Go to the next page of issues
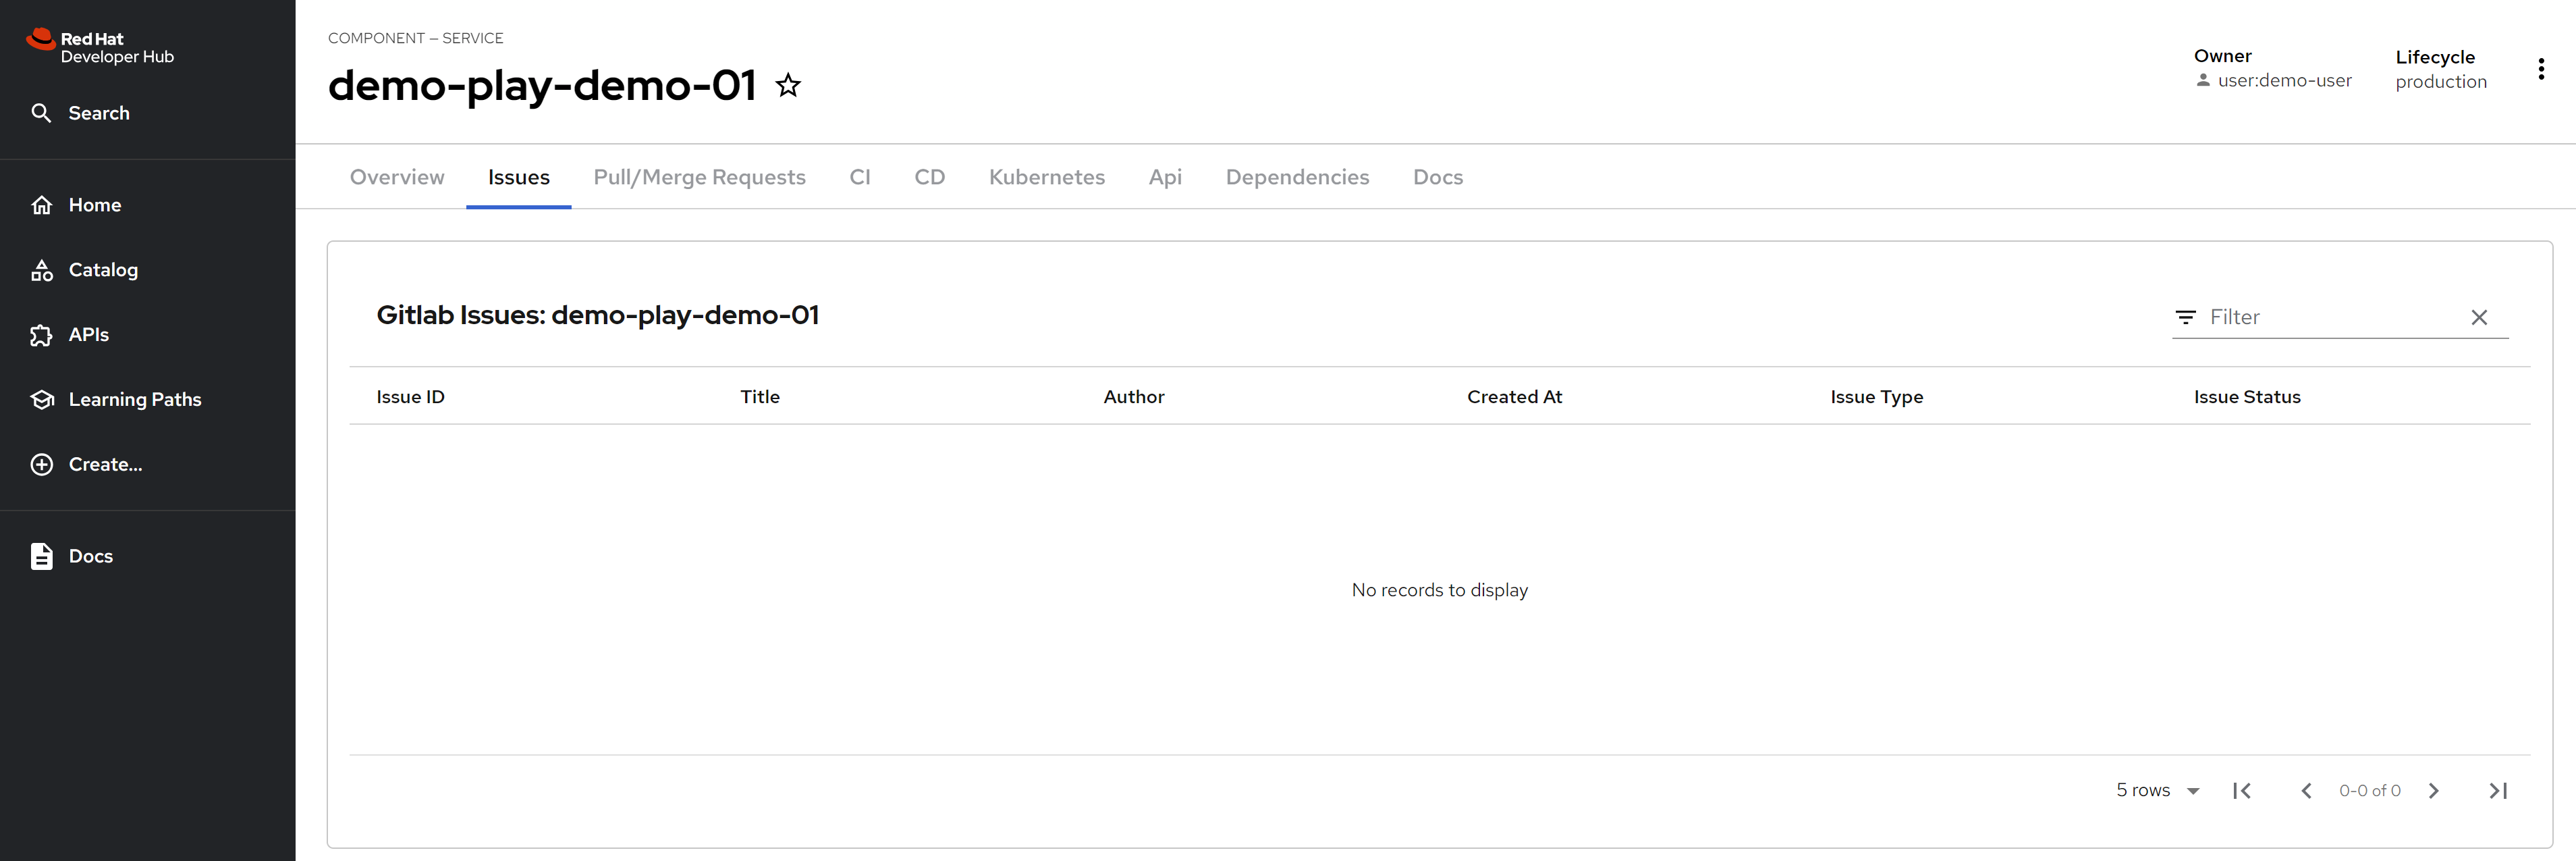This screenshot has width=2576, height=861. pyautogui.click(x=2433, y=790)
